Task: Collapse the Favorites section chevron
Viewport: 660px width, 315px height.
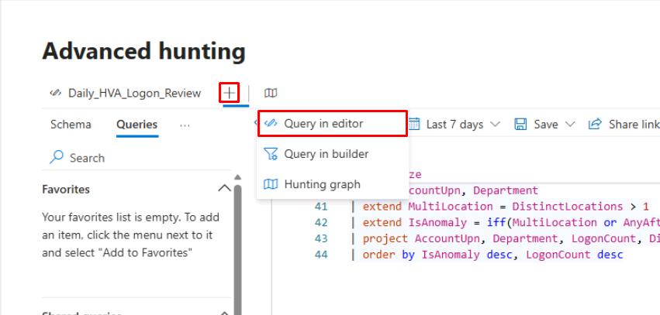Action: pyautogui.click(x=224, y=189)
